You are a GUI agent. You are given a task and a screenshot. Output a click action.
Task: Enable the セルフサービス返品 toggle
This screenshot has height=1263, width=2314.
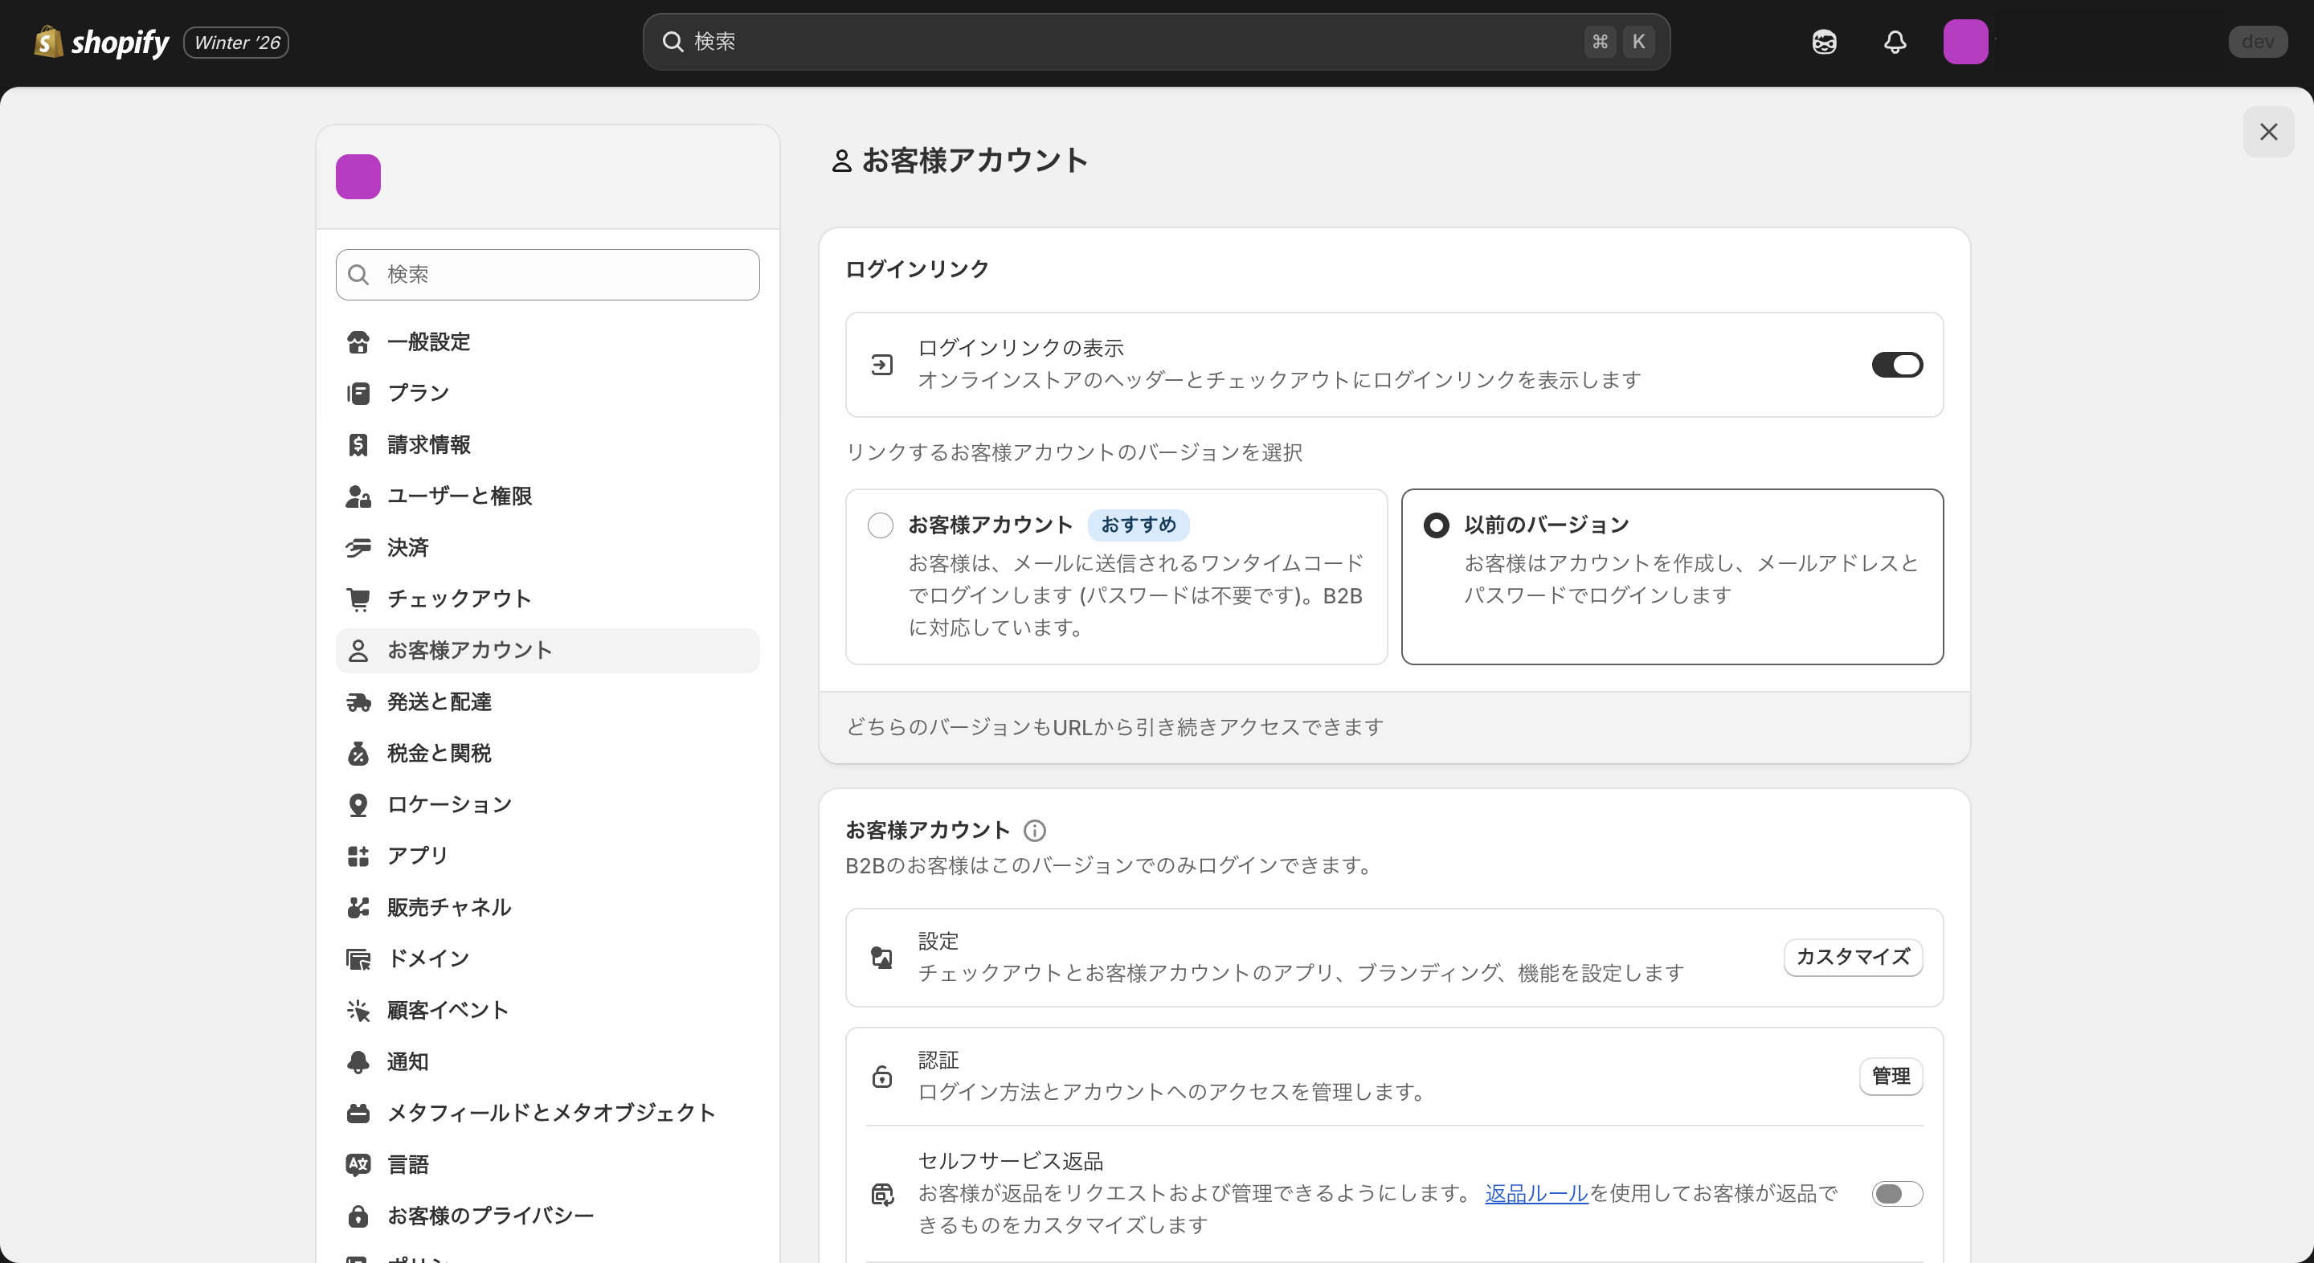[x=1896, y=1194]
